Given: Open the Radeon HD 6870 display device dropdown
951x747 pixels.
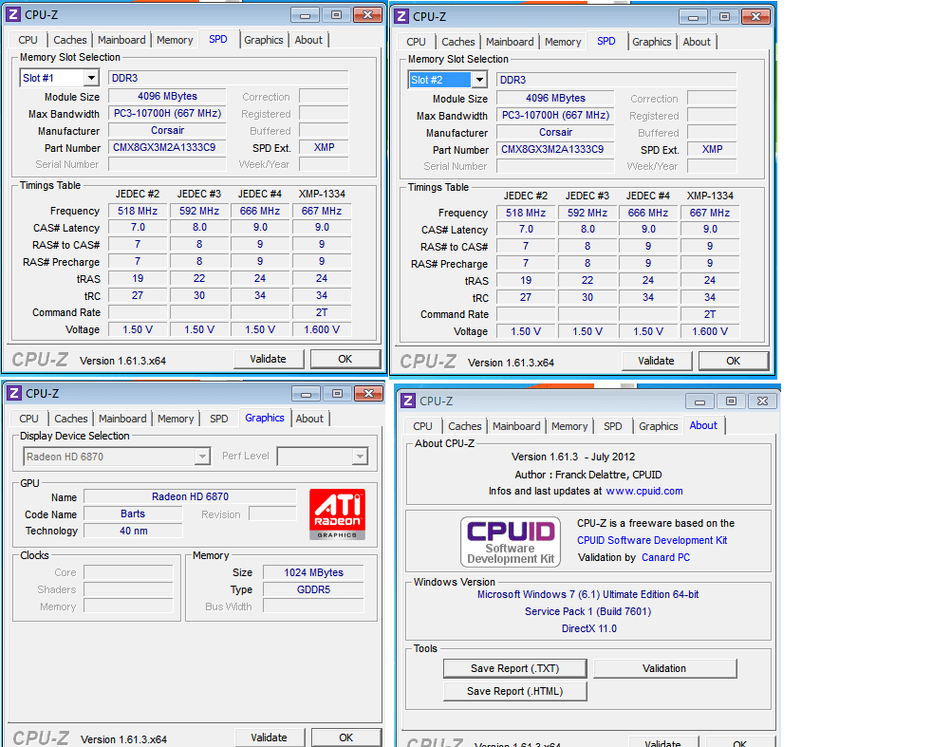Looking at the screenshot, I should click(202, 456).
